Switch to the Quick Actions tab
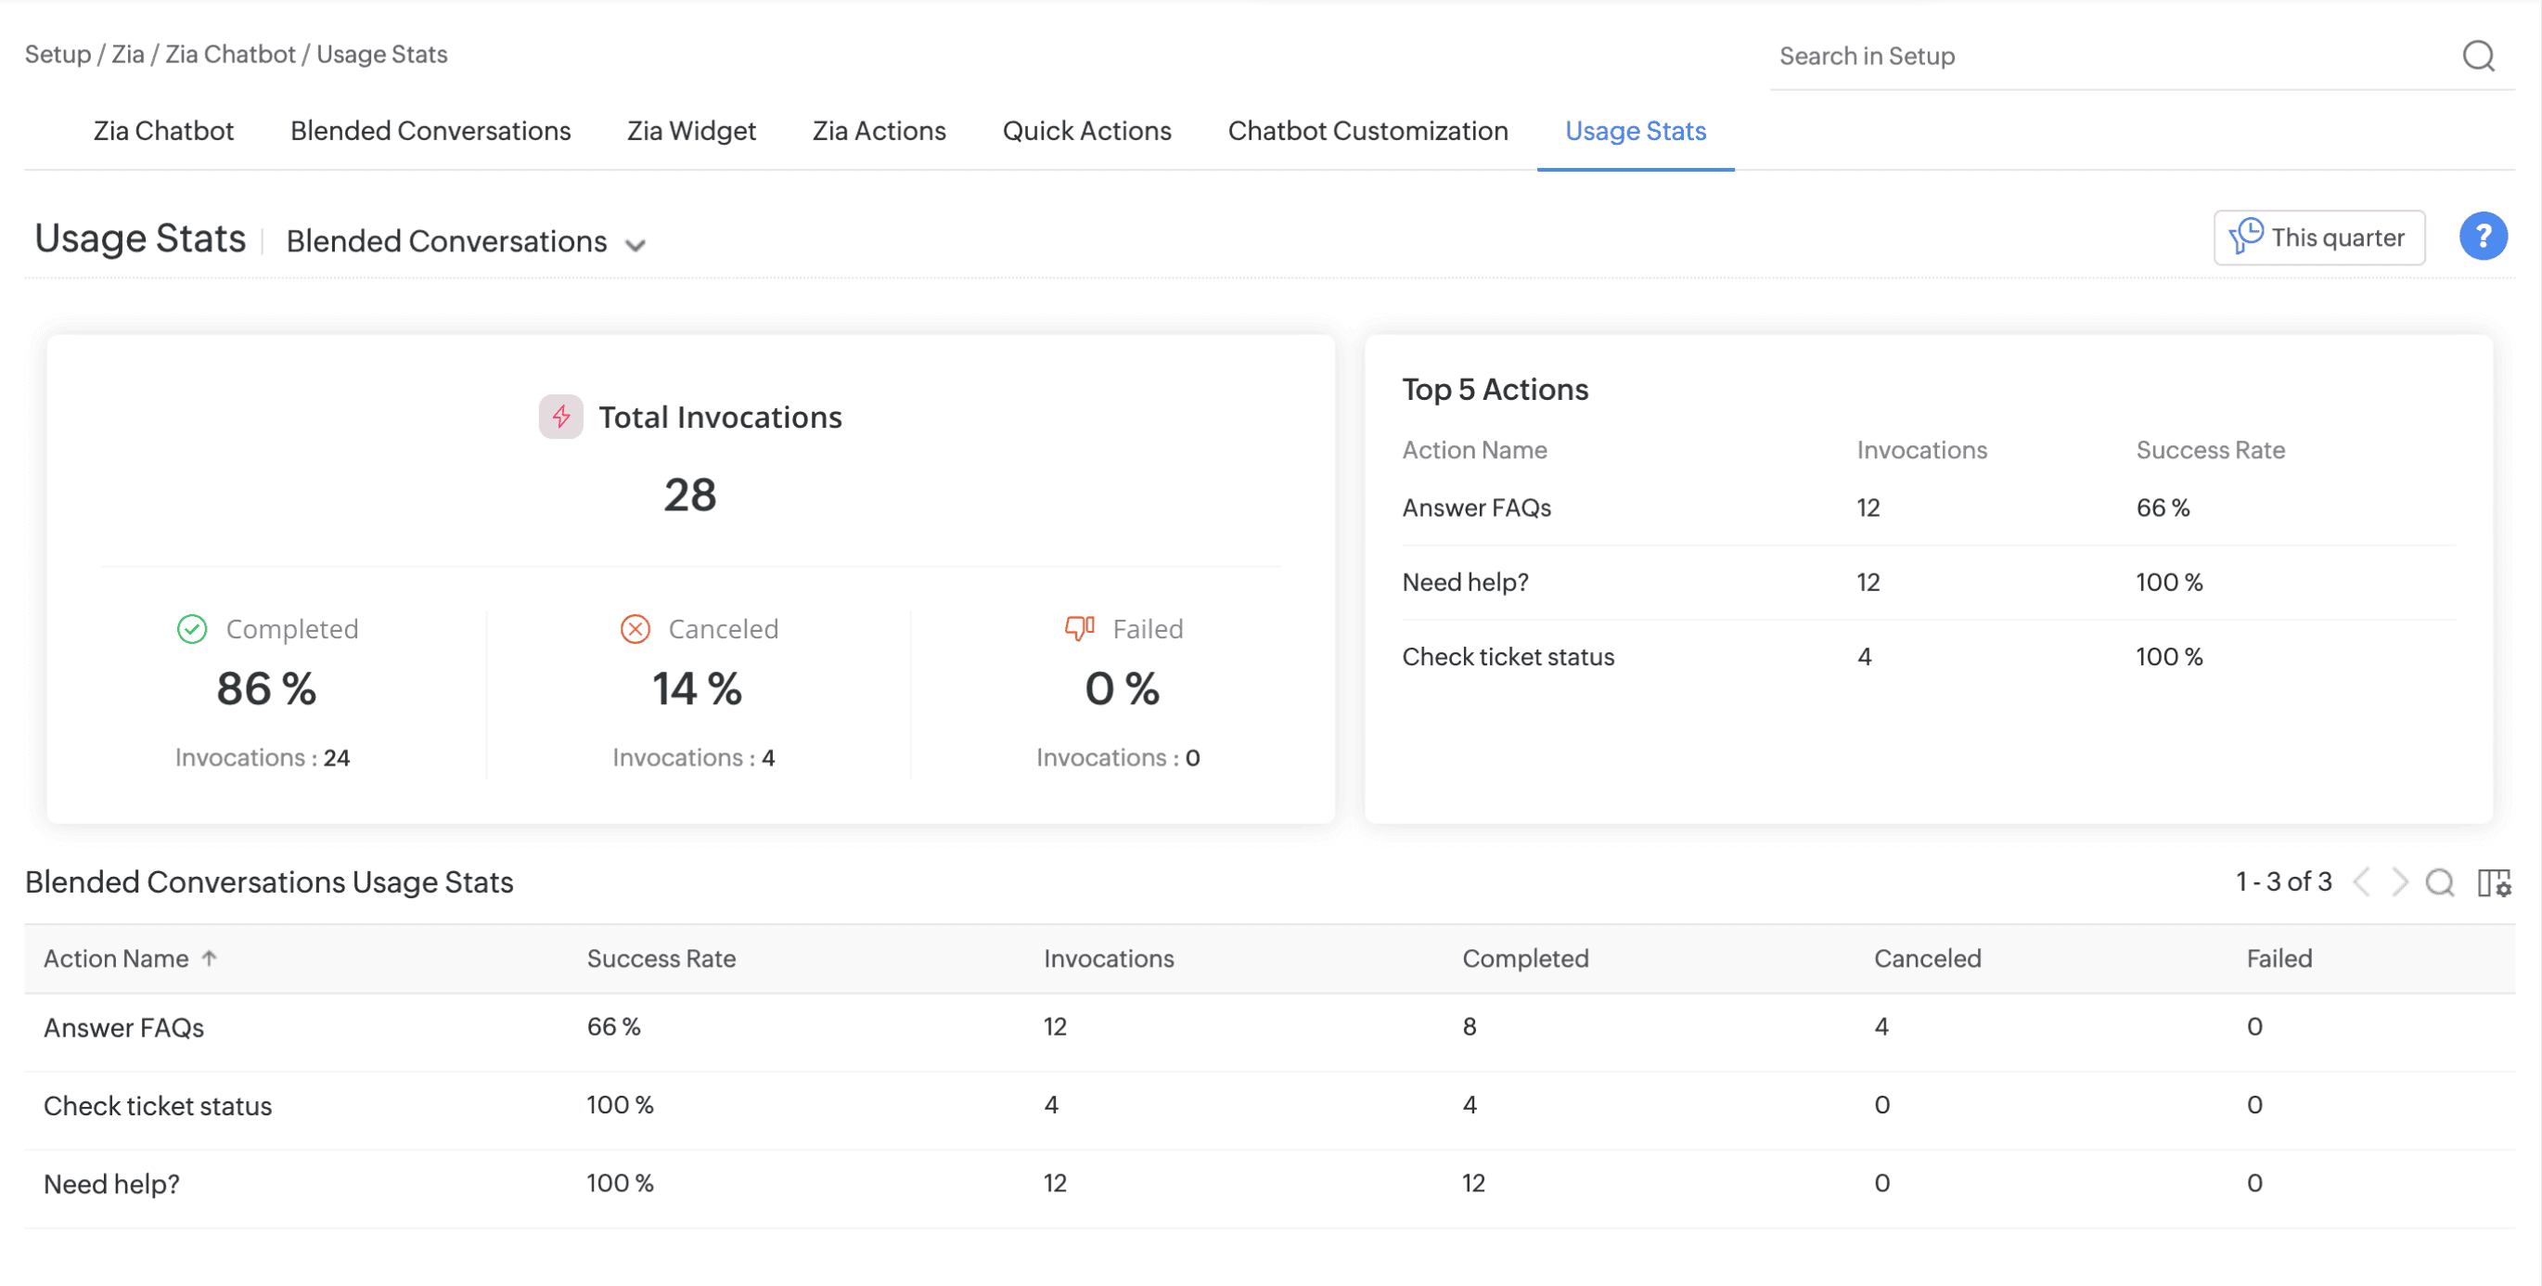Image resolution: width=2542 pixels, height=1286 pixels. tap(1086, 131)
